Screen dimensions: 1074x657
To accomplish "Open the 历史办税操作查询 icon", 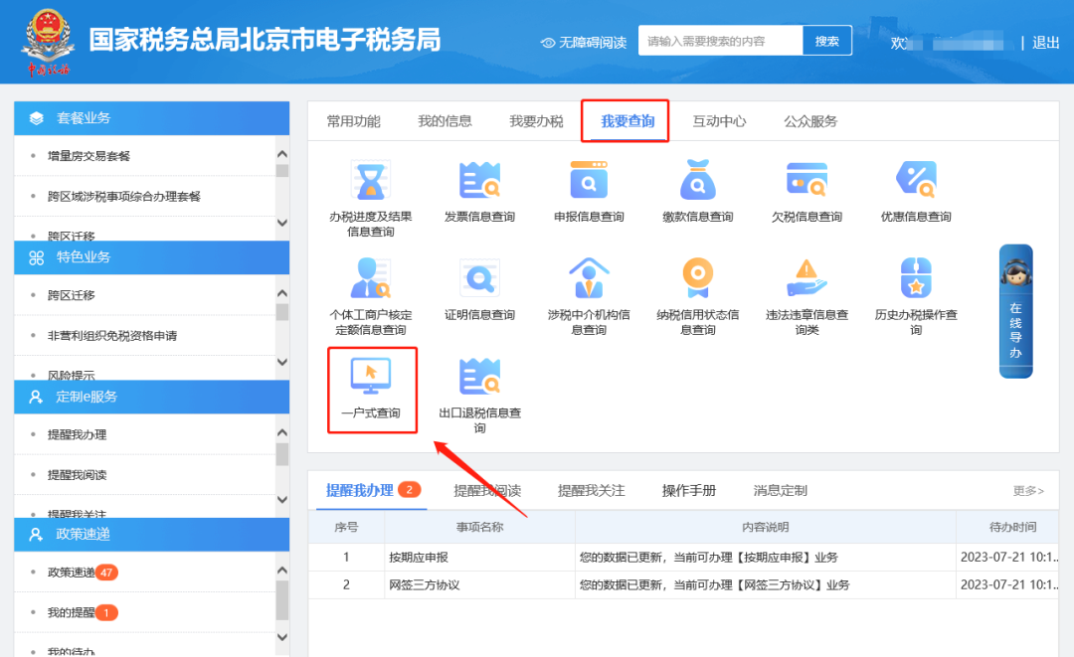I will (917, 278).
